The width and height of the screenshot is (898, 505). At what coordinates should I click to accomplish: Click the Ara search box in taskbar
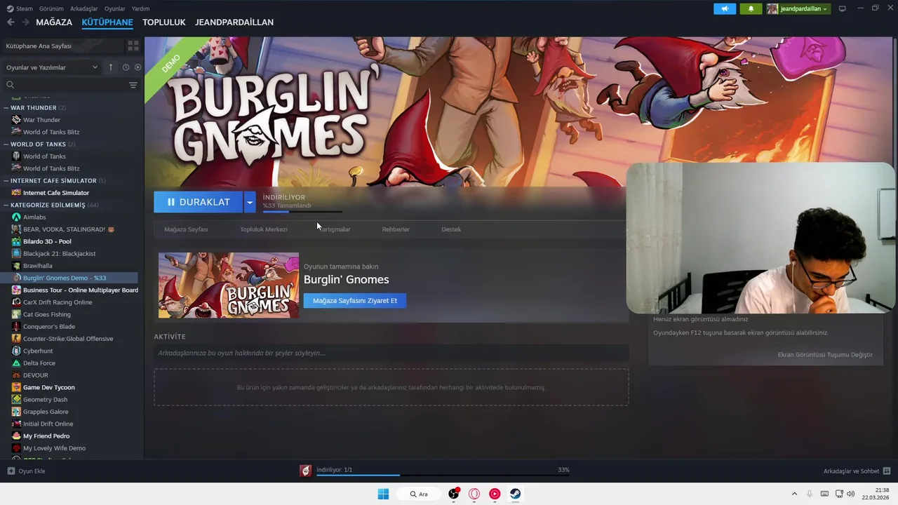418,494
